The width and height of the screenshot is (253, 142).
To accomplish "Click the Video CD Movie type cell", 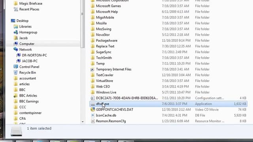I will 207,110.
